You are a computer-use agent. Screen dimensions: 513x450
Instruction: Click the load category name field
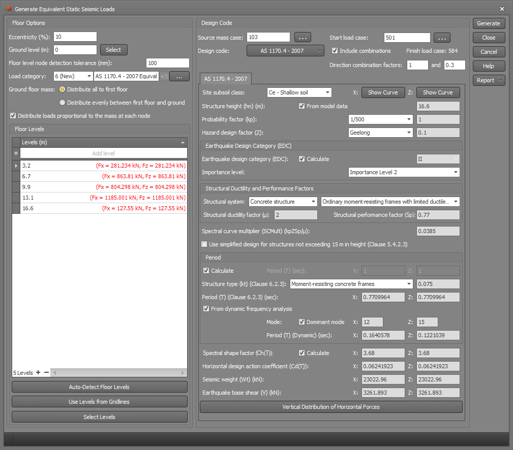(126, 76)
